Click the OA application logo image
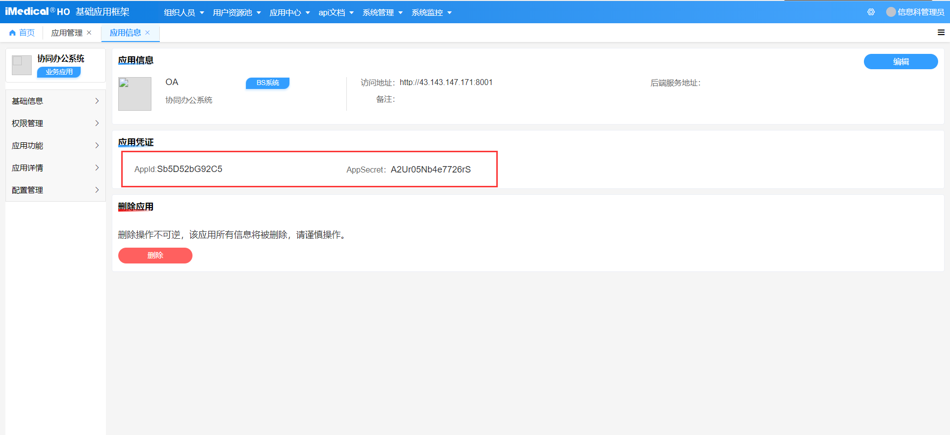950x435 pixels. pyautogui.click(x=135, y=93)
